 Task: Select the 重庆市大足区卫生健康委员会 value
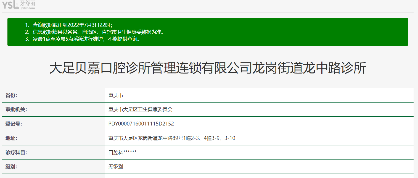click(140, 109)
